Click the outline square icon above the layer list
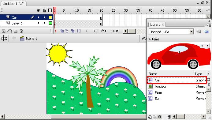This screenshot has width=212, height=120. 50,10
